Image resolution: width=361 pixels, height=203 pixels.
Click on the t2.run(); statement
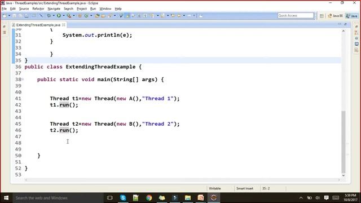pos(64,130)
